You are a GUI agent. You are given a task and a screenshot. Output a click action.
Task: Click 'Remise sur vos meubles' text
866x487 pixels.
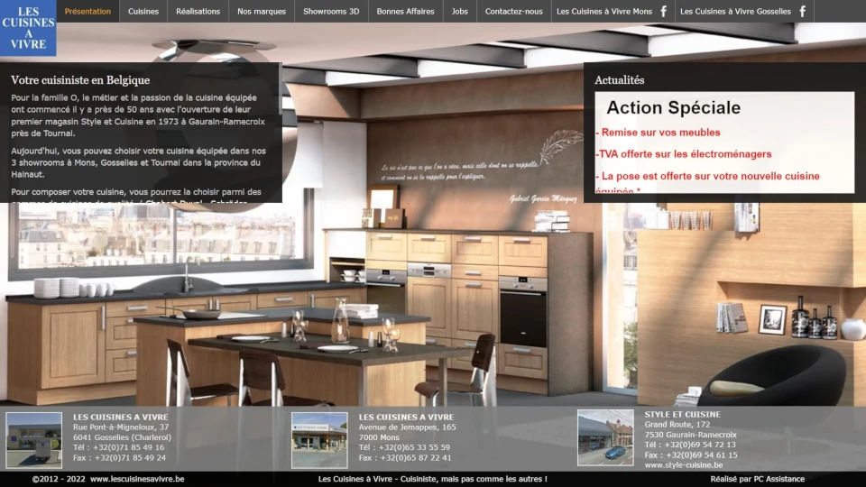pos(660,133)
